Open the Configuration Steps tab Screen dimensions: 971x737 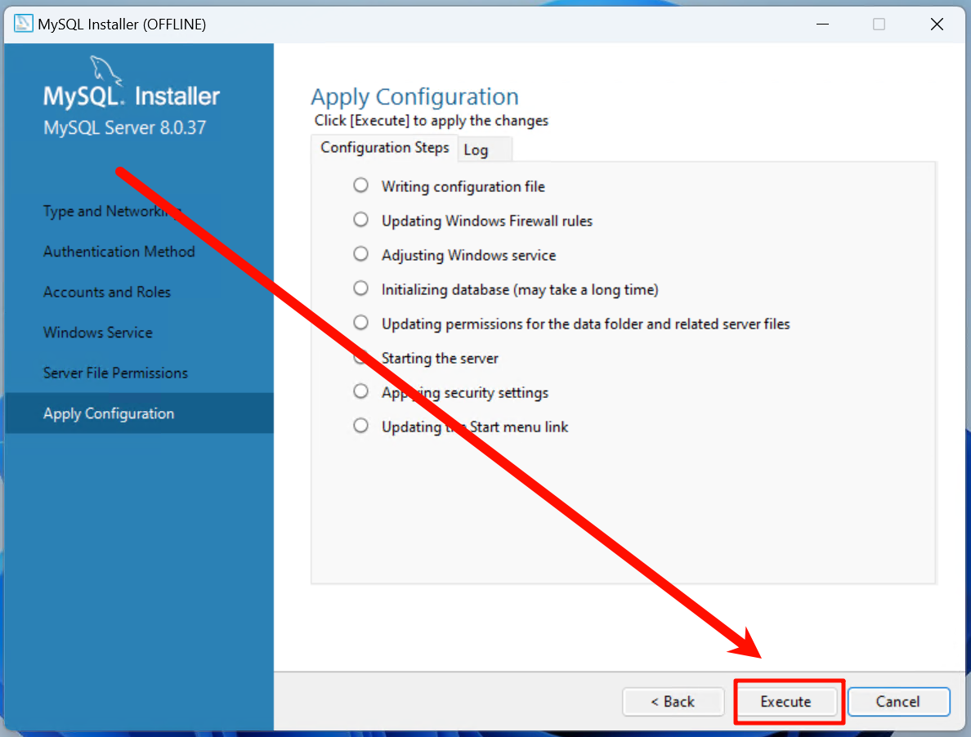coord(385,148)
